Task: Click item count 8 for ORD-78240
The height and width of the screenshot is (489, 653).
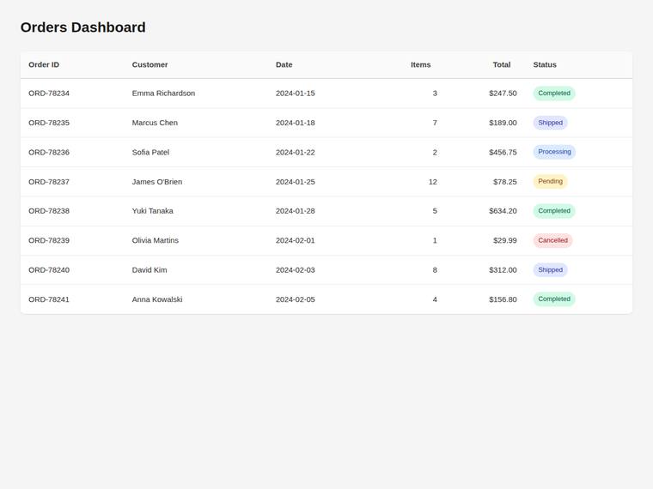Action: pos(435,270)
